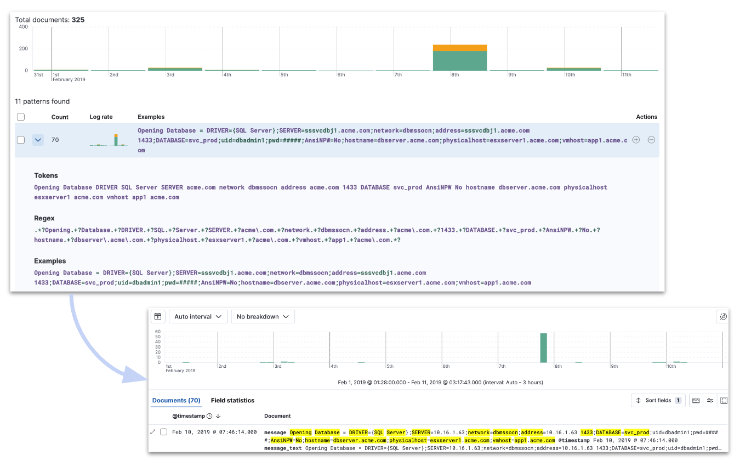The image size is (740, 467).
Task: Switch to the Field statistics tab
Action: coord(232,401)
